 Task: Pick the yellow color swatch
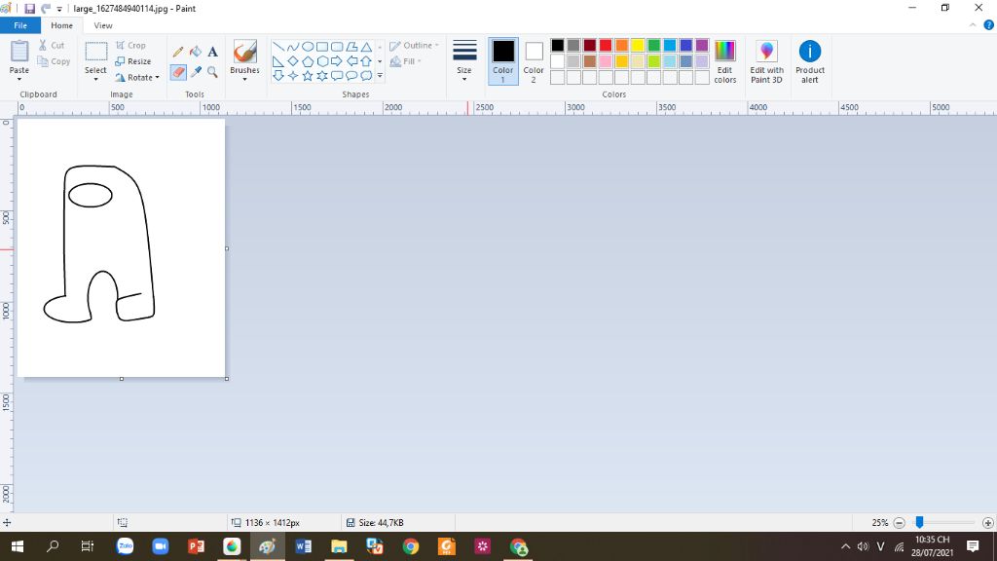pyautogui.click(x=638, y=45)
